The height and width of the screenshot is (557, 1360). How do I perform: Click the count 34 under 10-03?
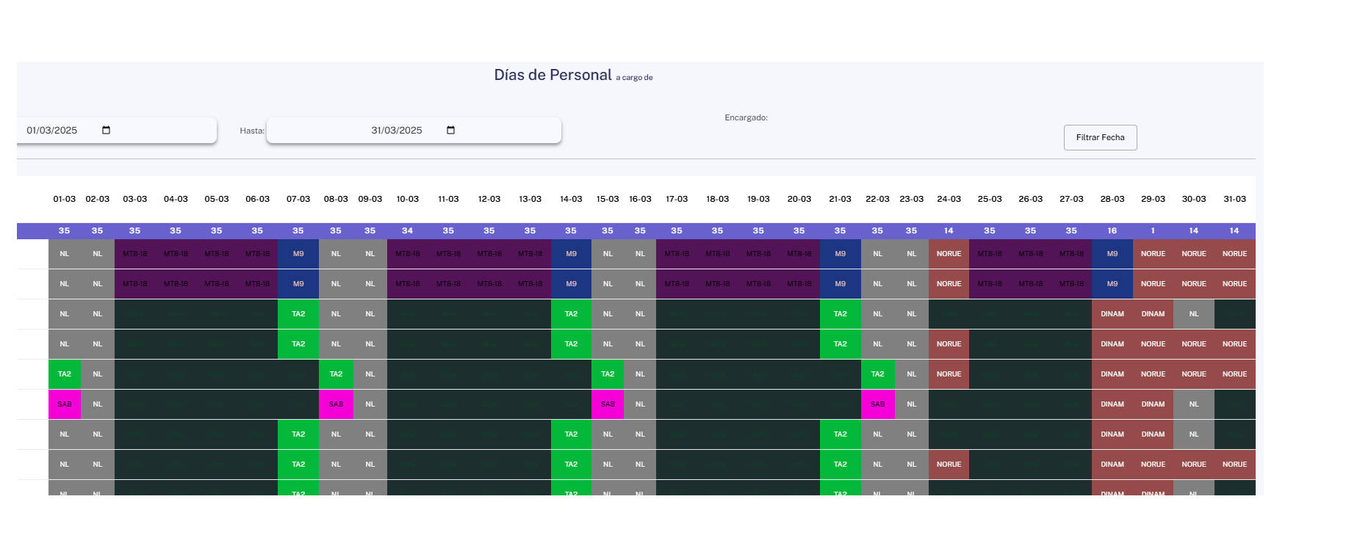[x=407, y=230]
